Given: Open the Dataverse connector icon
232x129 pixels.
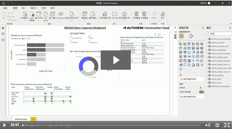Looking at the screenshot, I should (61, 14).
